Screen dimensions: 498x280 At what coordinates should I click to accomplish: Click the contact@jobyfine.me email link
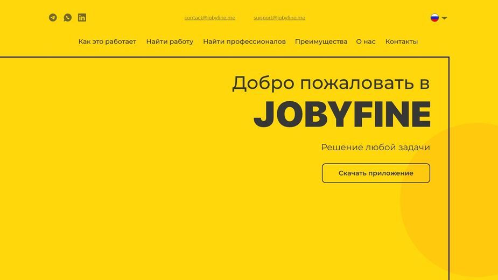(209, 18)
